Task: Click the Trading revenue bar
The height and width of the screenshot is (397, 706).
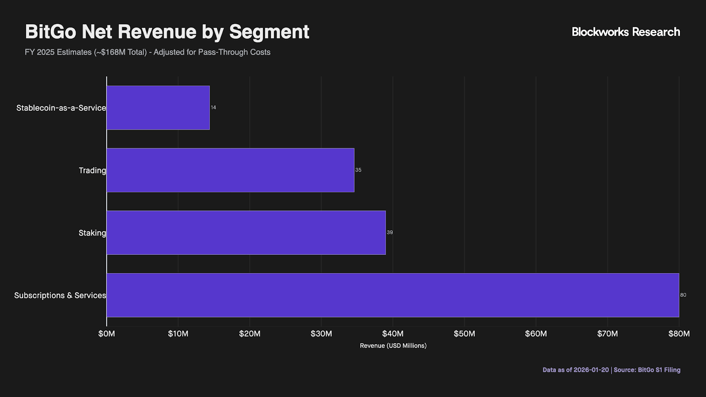Action: point(230,170)
